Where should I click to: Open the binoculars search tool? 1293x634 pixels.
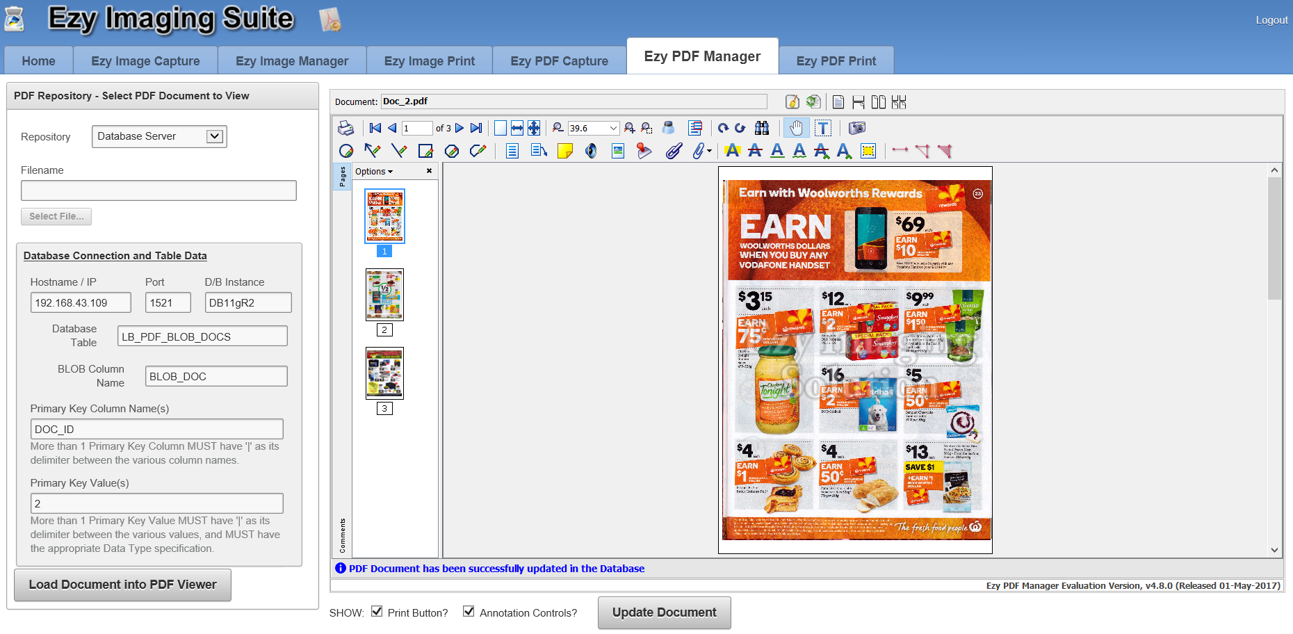pyautogui.click(x=762, y=128)
